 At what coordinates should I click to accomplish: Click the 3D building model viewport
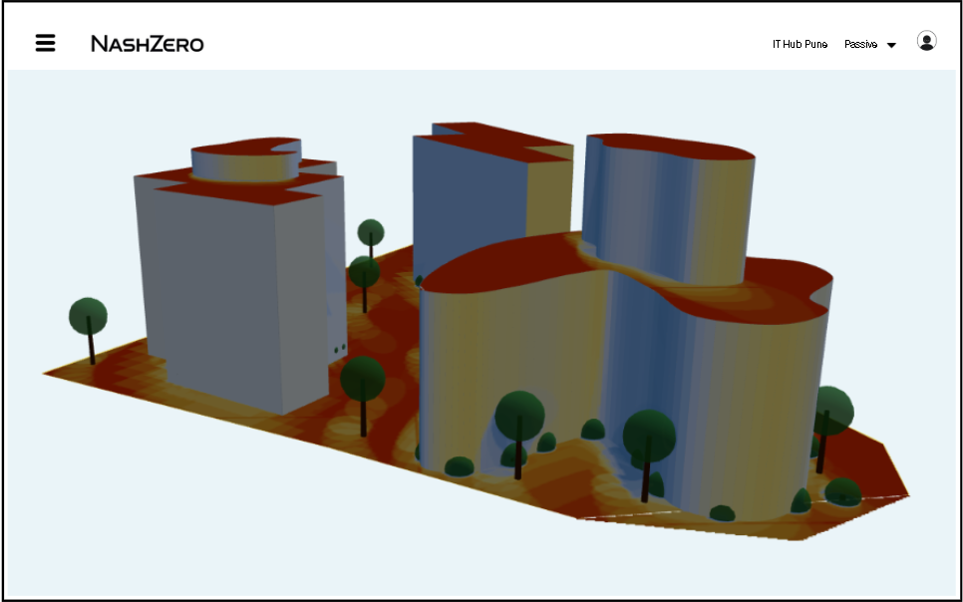coord(481,334)
